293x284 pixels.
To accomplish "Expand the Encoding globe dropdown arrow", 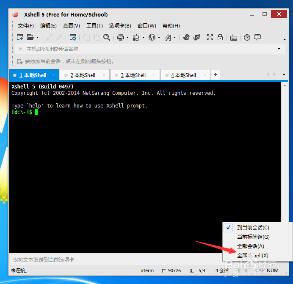I will tap(159, 38).
